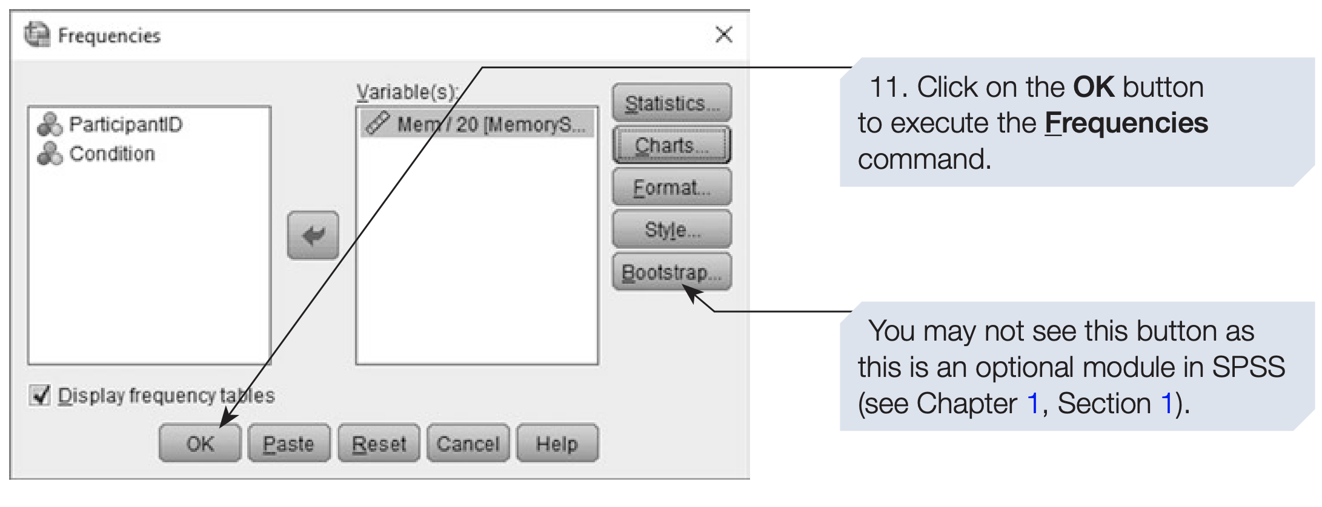Screen dimensions: 1322x507
Task: Open the Charts options dialog
Action: click(x=672, y=145)
